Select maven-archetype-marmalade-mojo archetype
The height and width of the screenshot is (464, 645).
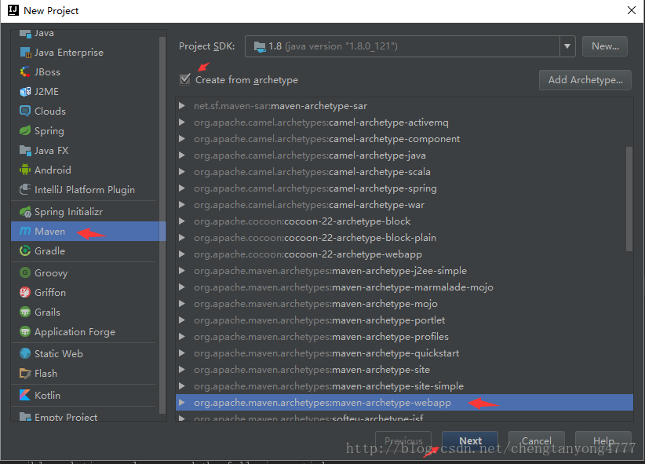click(x=404, y=287)
